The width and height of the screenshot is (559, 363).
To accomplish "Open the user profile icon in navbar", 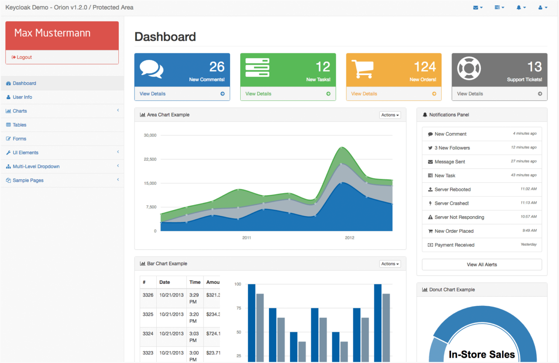I will (542, 7).
